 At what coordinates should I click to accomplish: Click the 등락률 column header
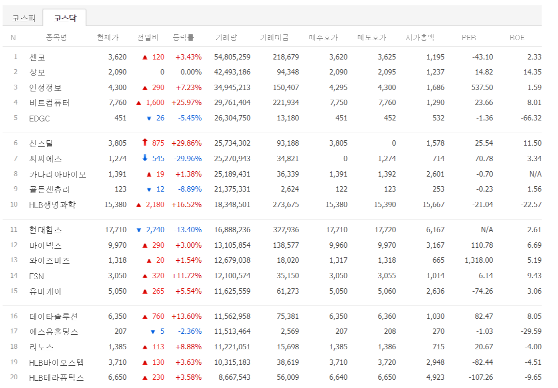183,37
